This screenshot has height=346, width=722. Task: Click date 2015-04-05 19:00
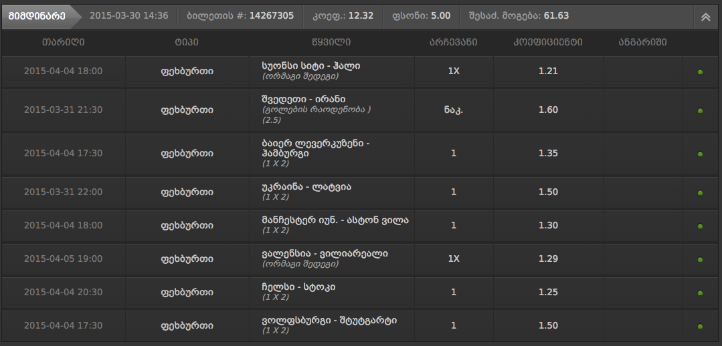tap(63, 259)
